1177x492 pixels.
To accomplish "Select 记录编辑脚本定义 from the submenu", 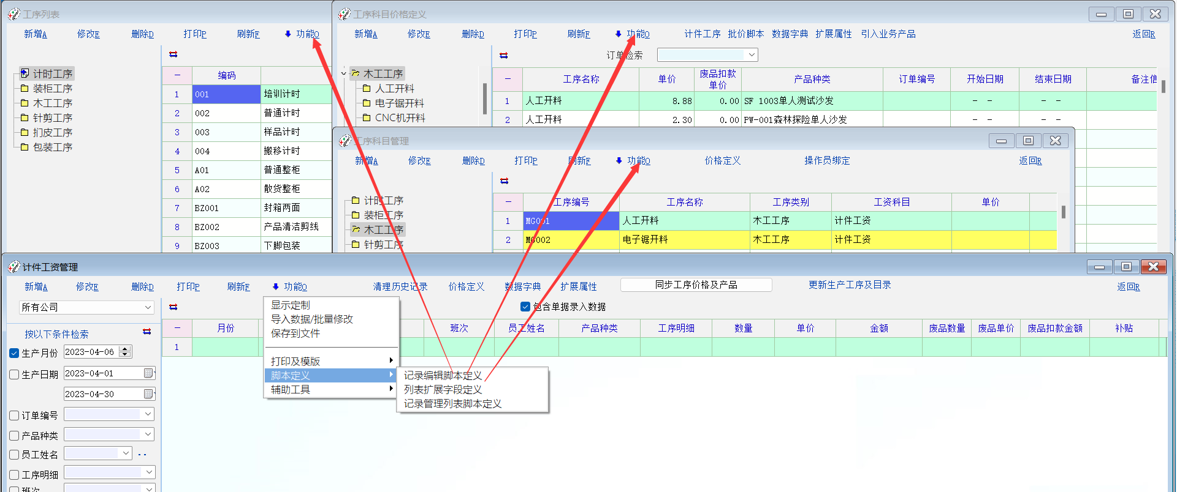I will click(x=443, y=376).
